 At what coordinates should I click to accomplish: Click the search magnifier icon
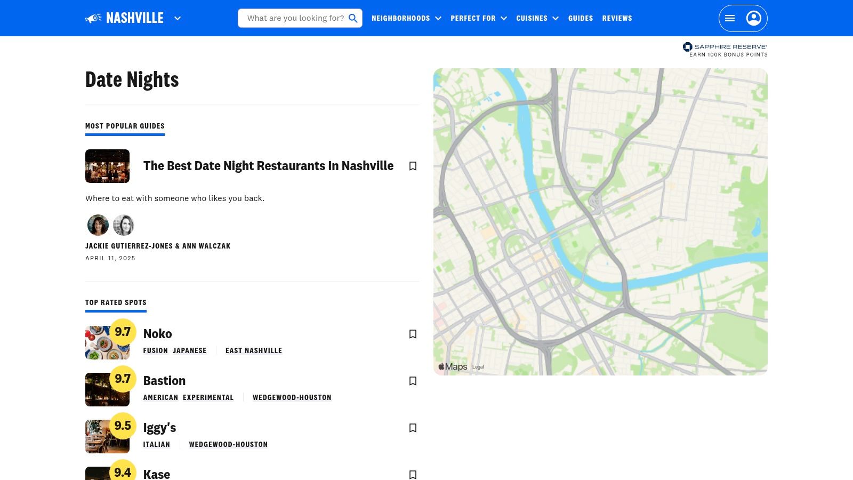pyautogui.click(x=353, y=19)
